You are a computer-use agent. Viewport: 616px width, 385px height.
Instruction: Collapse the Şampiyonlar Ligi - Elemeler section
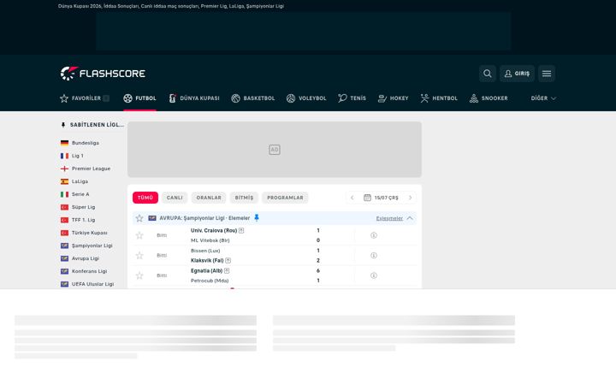(410, 218)
